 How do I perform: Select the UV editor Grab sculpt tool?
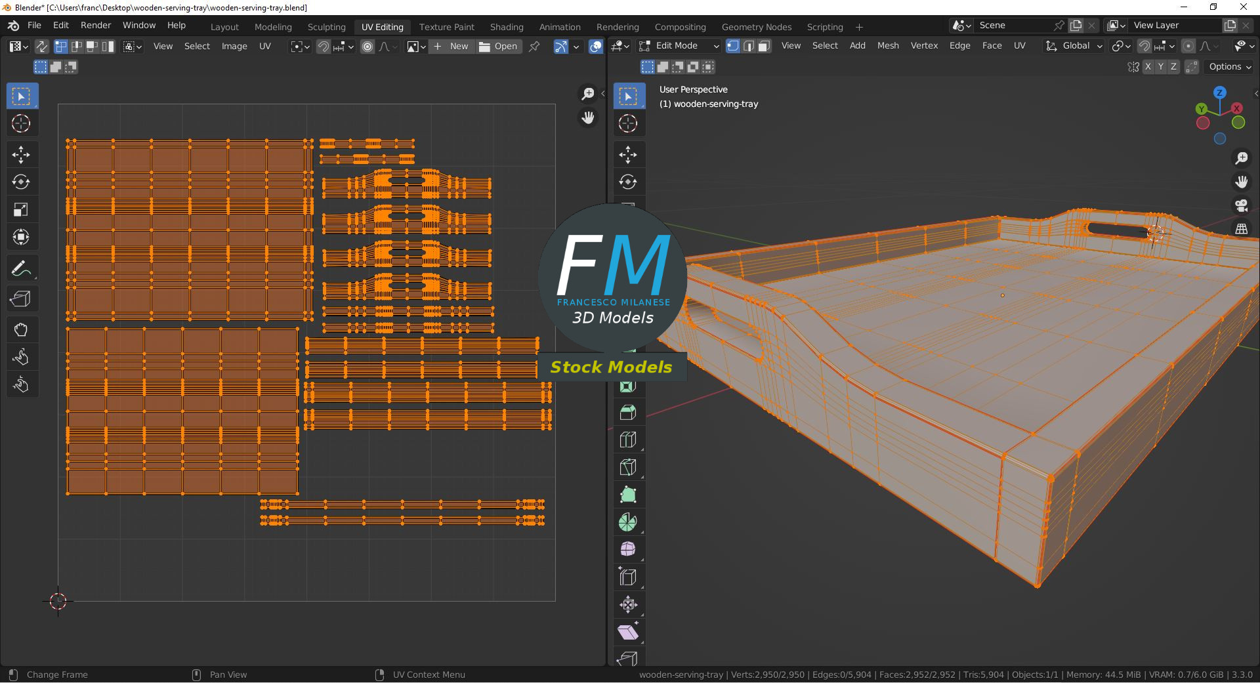tap(21, 329)
